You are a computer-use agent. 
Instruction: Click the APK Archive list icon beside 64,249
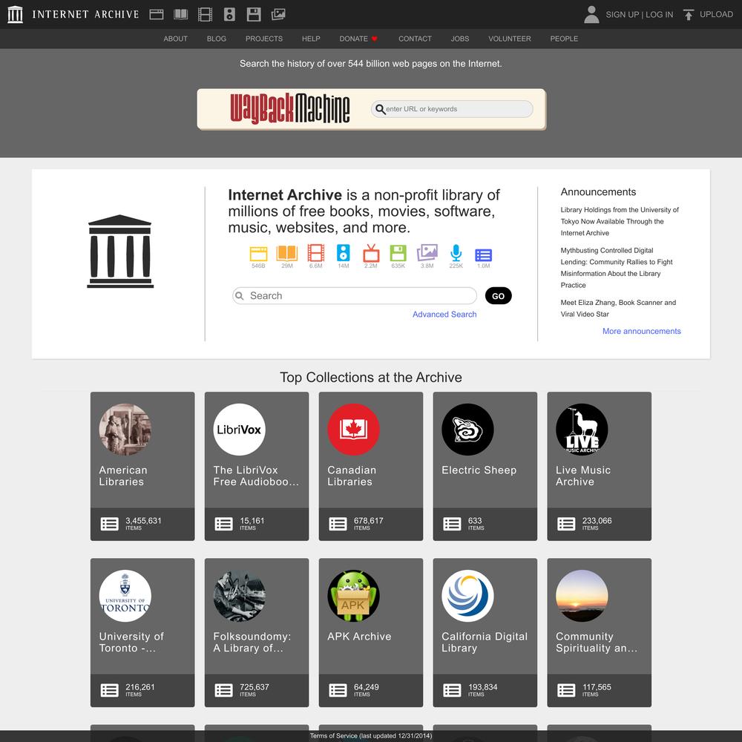click(x=338, y=690)
